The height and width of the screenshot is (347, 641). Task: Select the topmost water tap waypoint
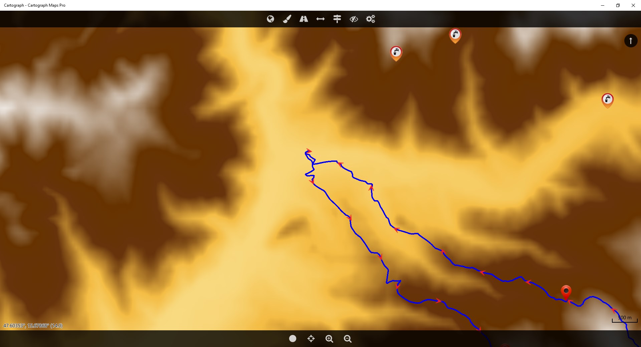point(455,36)
